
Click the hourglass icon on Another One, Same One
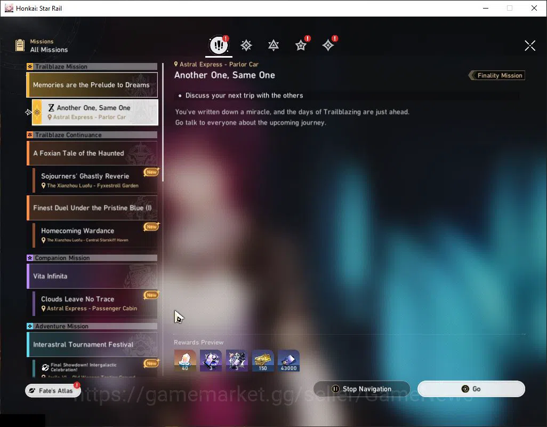pos(51,107)
